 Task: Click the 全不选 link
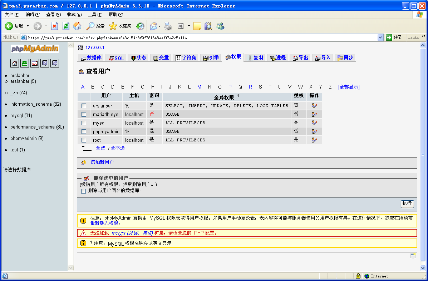point(118,148)
